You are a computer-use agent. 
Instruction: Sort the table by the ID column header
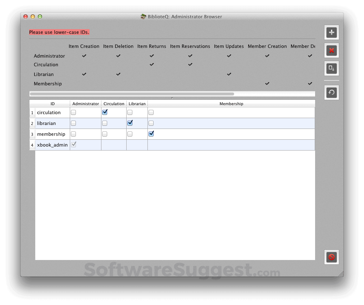pyautogui.click(x=53, y=103)
